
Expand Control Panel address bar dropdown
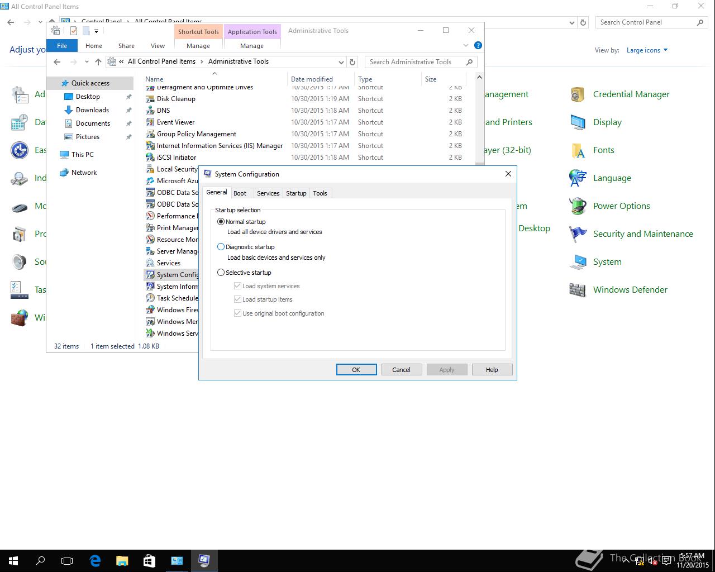pyautogui.click(x=571, y=23)
